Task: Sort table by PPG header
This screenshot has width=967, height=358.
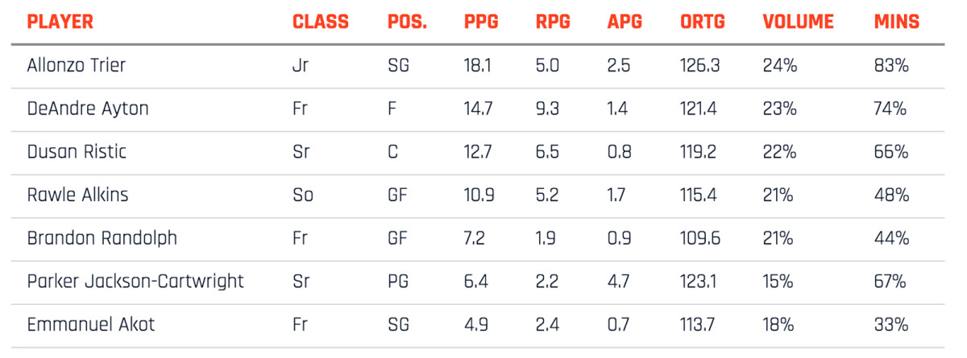Action: [480, 22]
